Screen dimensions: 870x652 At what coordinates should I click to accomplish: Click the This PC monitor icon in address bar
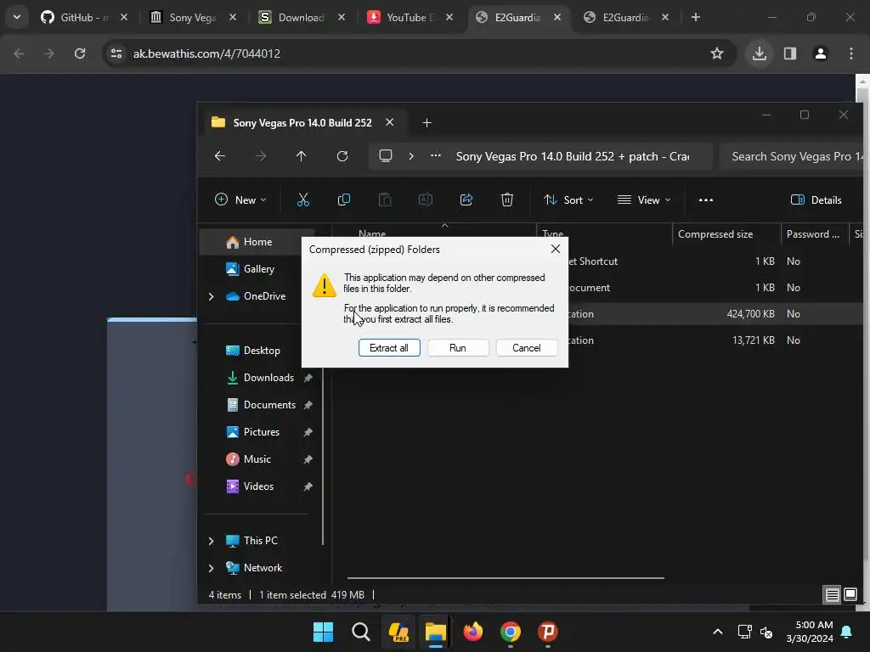[x=386, y=156]
